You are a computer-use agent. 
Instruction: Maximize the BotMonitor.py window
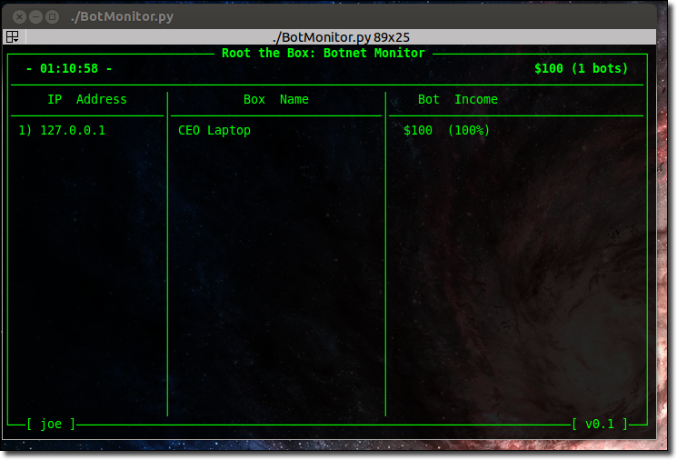tap(52, 17)
